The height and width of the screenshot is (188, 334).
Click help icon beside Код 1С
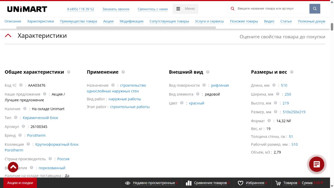click(21, 85)
